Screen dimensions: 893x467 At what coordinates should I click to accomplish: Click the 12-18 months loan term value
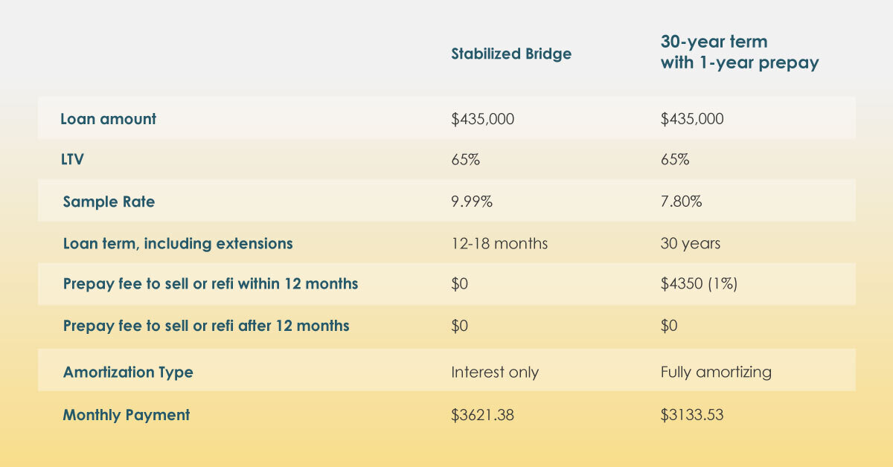tap(499, 243)
